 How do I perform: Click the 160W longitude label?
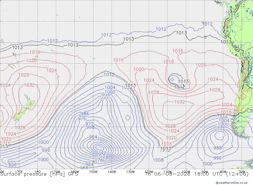[x=75, y=172]
